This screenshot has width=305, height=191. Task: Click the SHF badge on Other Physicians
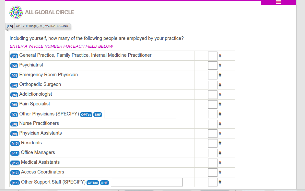(98, 115)
